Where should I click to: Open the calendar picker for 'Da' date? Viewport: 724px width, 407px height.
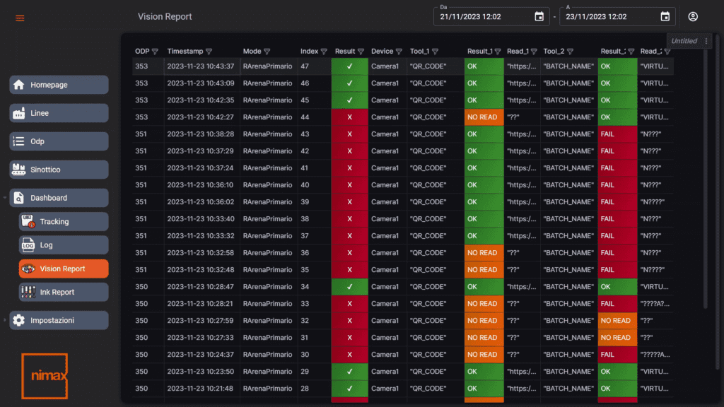[x=539, y=17]
